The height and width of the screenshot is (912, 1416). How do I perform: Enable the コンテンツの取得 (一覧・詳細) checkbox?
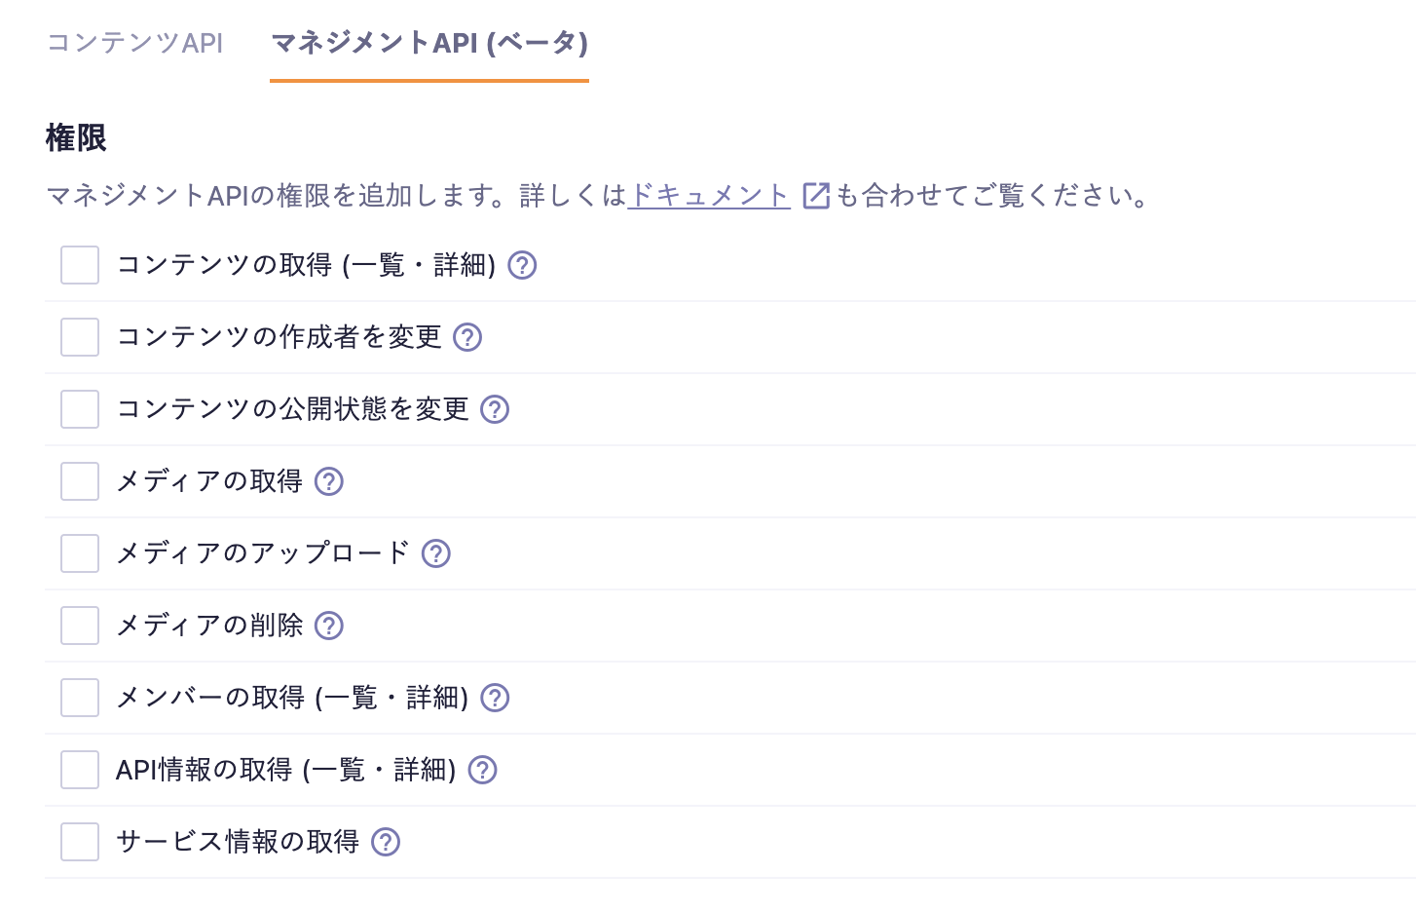click(x=80, y=265)
